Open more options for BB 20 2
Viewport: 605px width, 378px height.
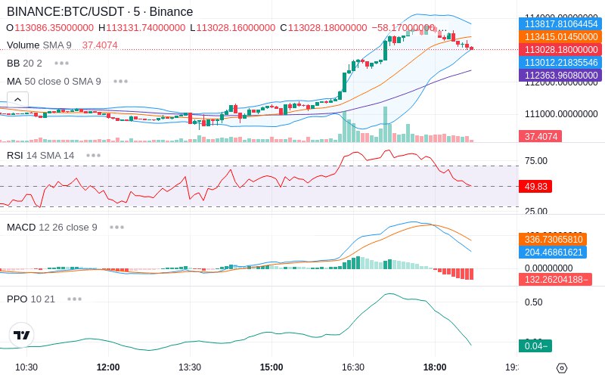(x=62, y=64)
